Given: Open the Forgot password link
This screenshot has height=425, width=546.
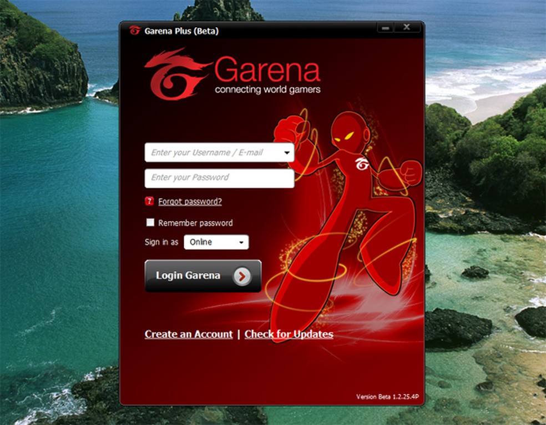Looking at the screenshot, I should (190, 202).
